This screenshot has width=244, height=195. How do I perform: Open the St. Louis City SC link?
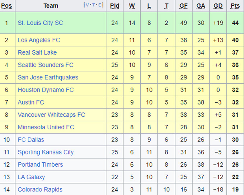pos(40,23)
